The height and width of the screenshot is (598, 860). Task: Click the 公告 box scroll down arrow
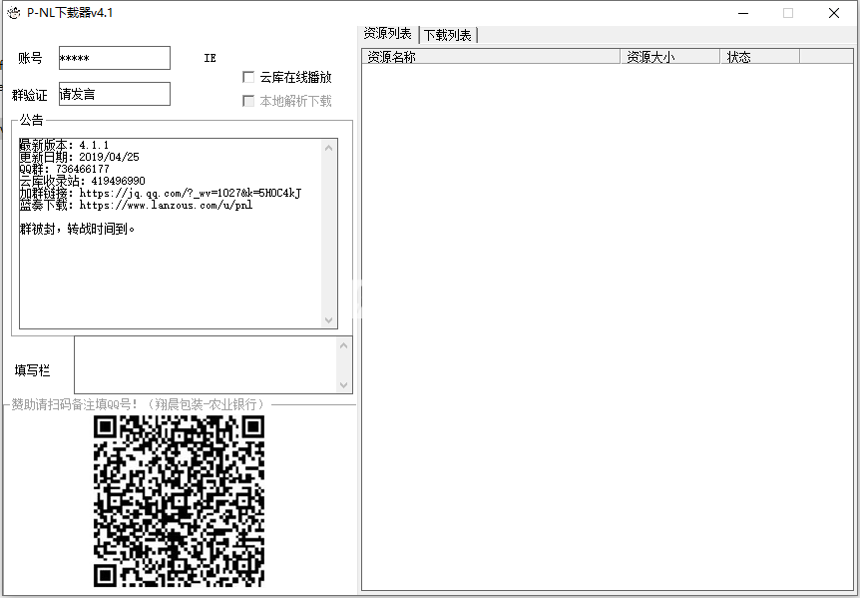[x=329, y=319]
